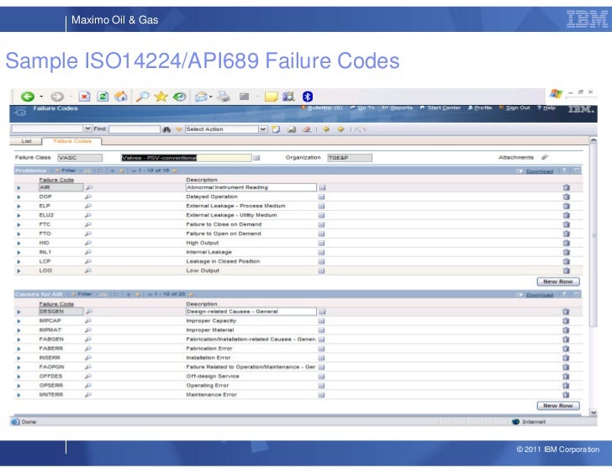The width and height of the screenshot is (612, 473).
Task: Click the browser Refresh icon
Action: pyautogui.click(x=103, y=97)
